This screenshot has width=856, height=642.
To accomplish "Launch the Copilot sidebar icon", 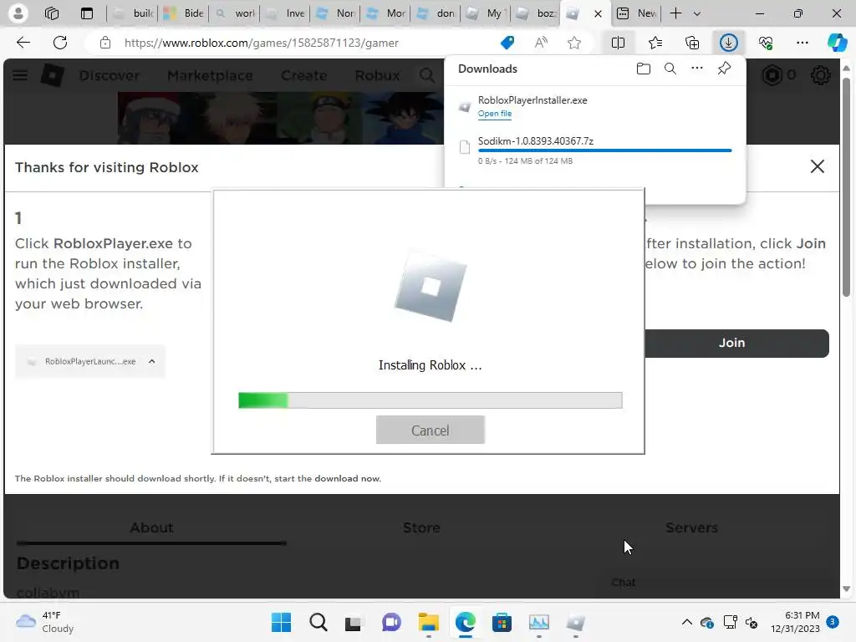I will coord(837,43).
